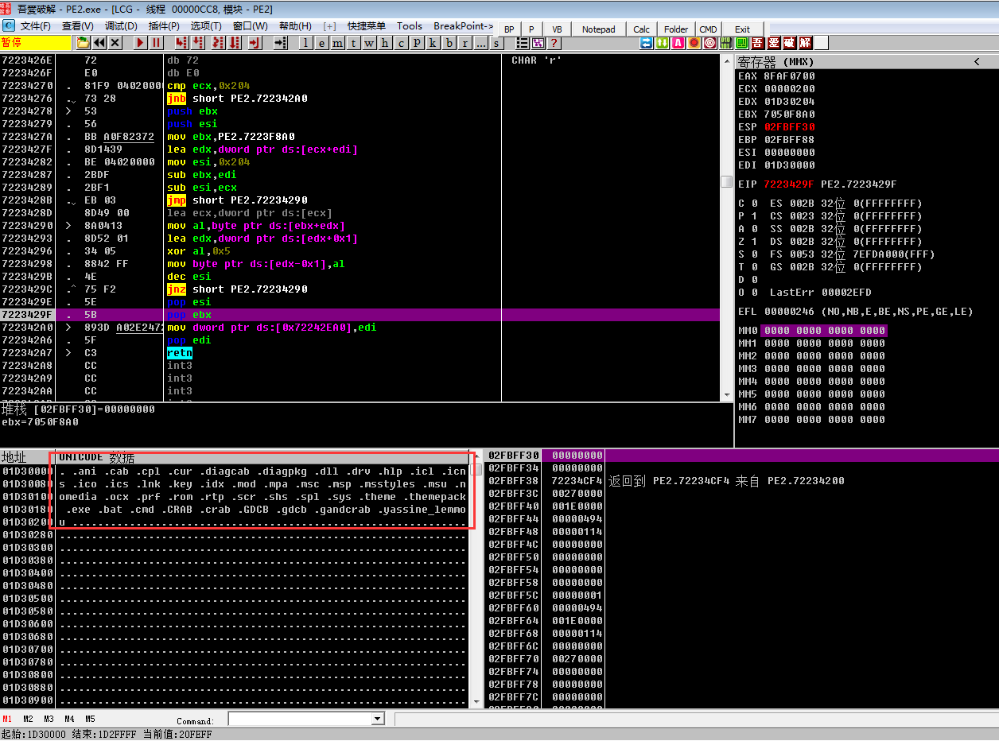Screen dimensions: 999x741
Task: Open the windows 'w' button
Action: tap(369, 43)
